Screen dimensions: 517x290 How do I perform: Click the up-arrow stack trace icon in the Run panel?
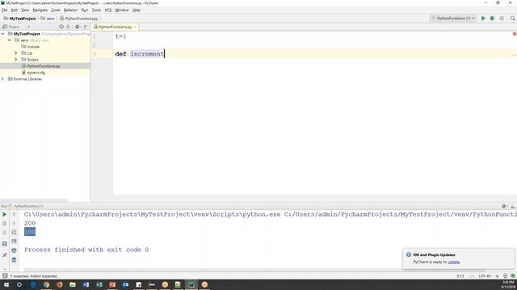point(14,214)
